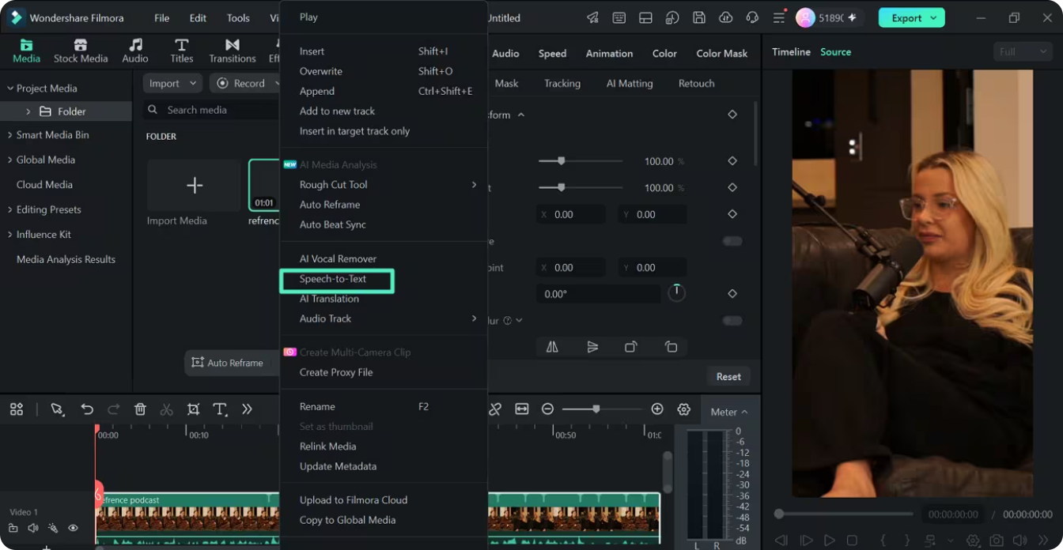Click the Reset button

pyautogui.click(x=728, y=377)
